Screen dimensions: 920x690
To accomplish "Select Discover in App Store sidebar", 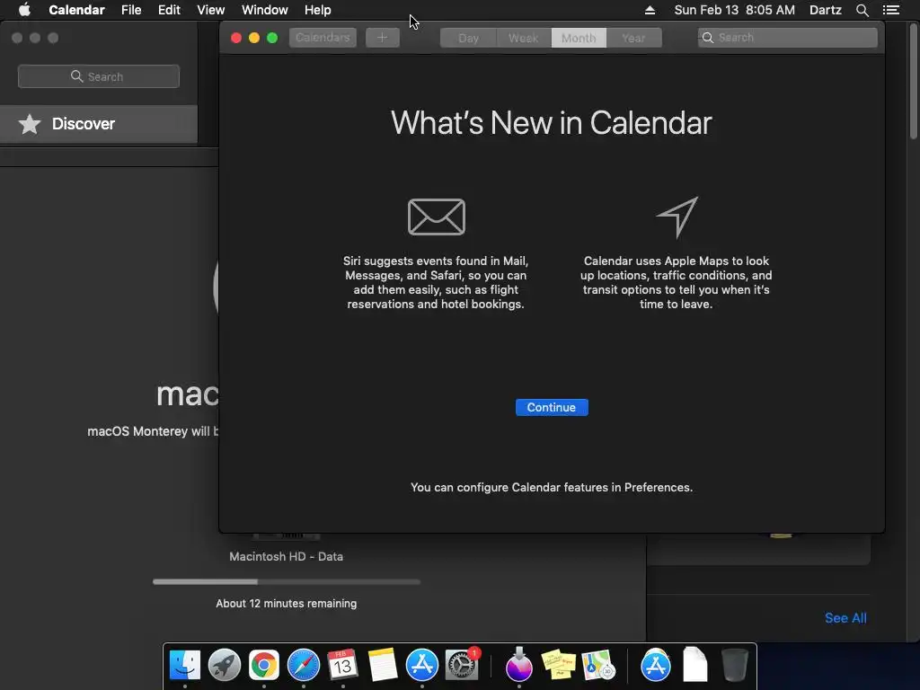I will [99, 124].
